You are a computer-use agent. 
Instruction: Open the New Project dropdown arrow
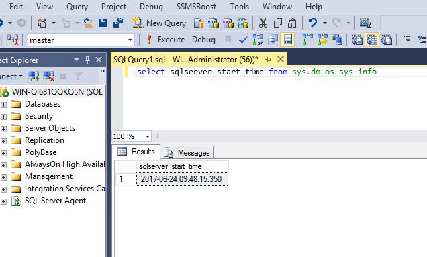(54, 23)
